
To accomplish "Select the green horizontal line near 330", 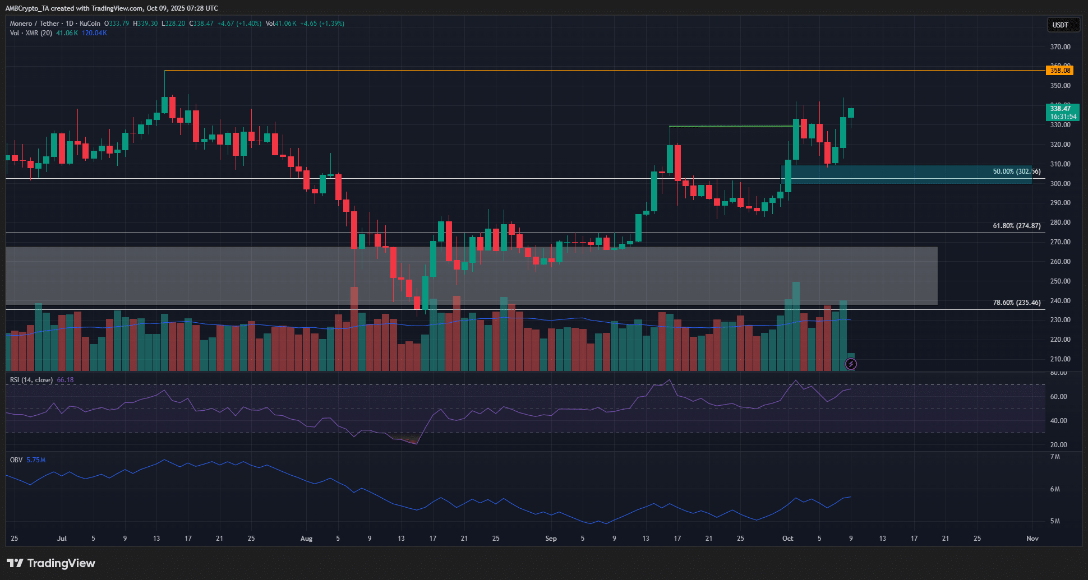I will coord(729,127).
